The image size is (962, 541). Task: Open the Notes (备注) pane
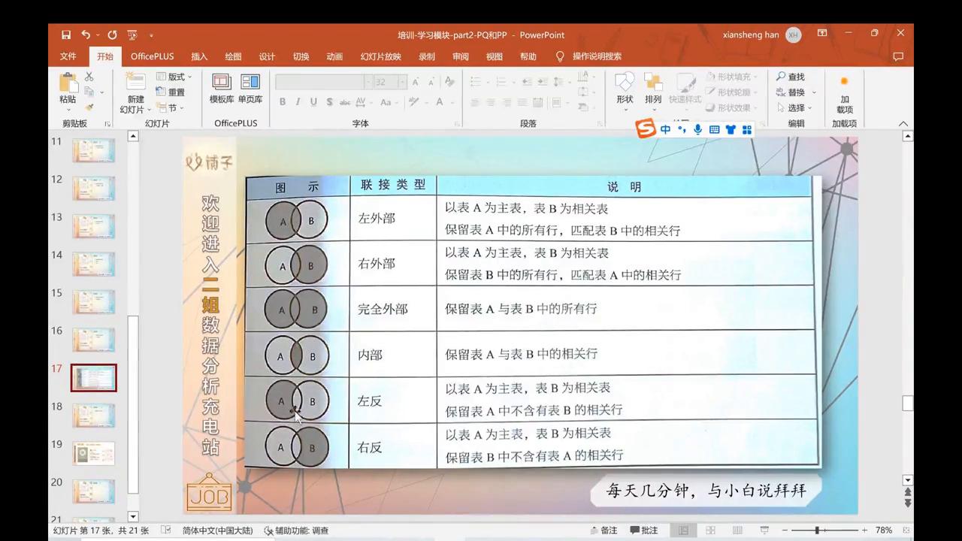609,530
